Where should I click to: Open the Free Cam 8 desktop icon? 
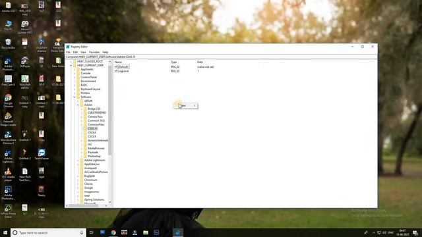click(x=8, y=80)
